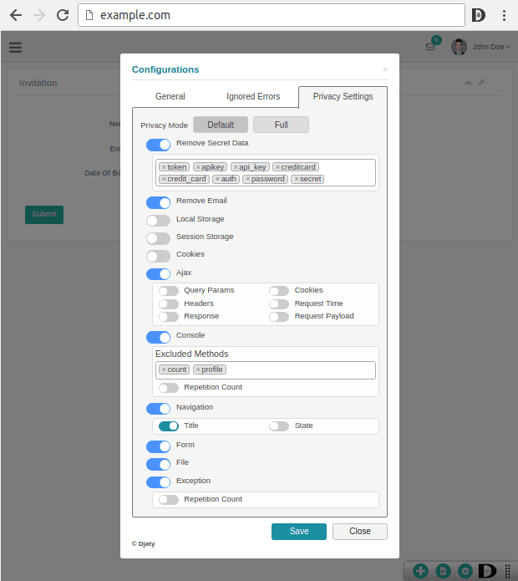
Task: Click the green plus icon in Djaty toolbar
Action: coord(420,571)
